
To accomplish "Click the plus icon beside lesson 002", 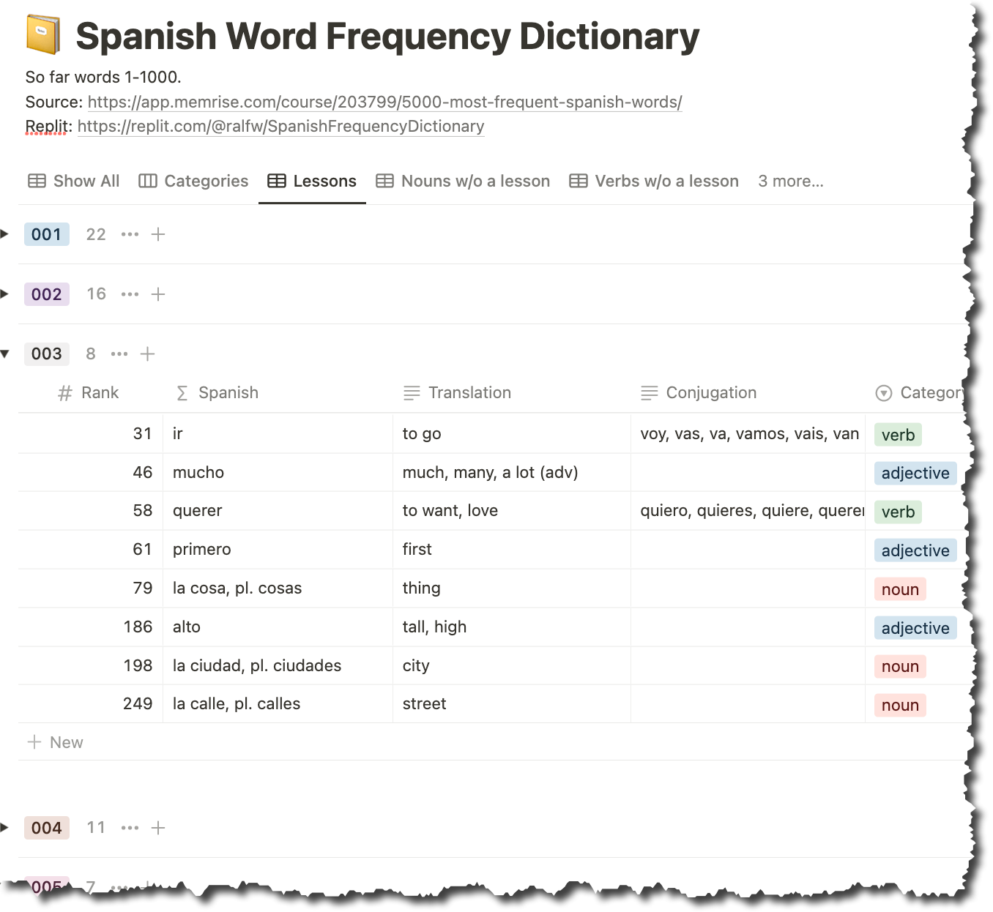I will 158,294.
